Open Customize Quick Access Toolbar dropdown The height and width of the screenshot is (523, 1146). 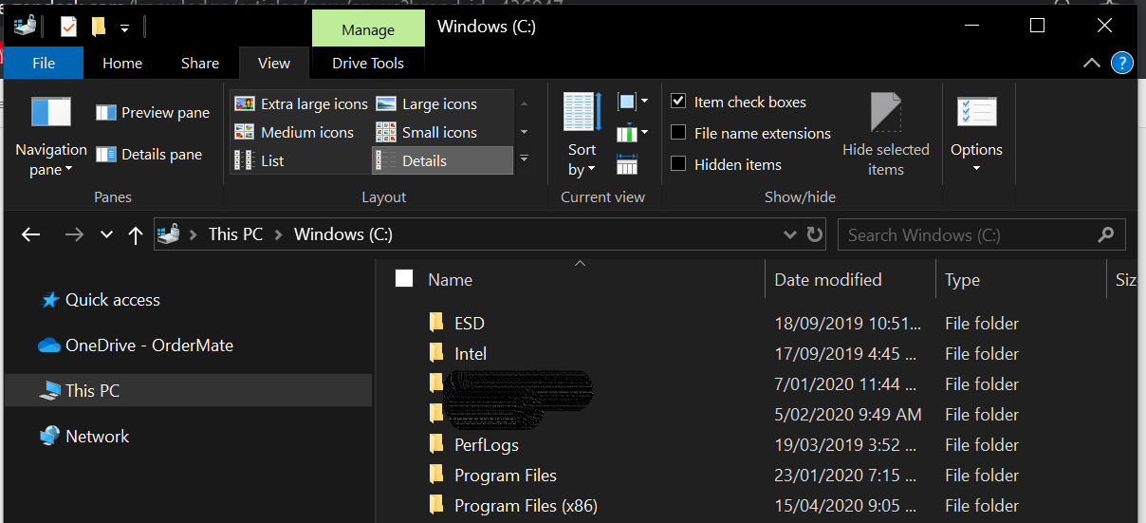(x=124, y=28)
